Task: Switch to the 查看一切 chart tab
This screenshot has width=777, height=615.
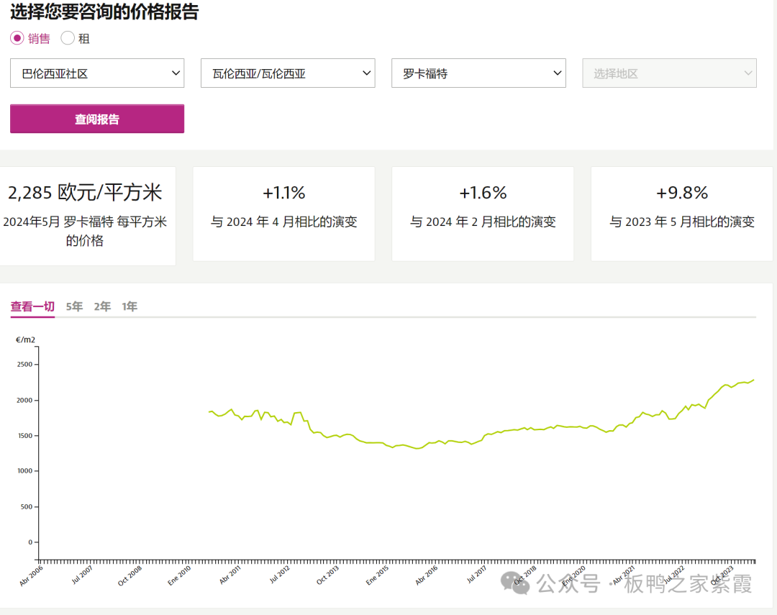Action: pyautogui.click(x=32, y=306)
